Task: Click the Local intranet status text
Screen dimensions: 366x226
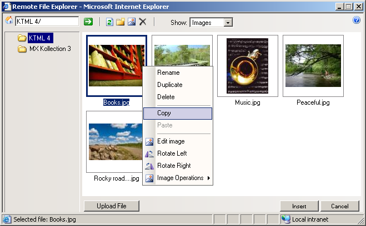Action: [310, 219]
